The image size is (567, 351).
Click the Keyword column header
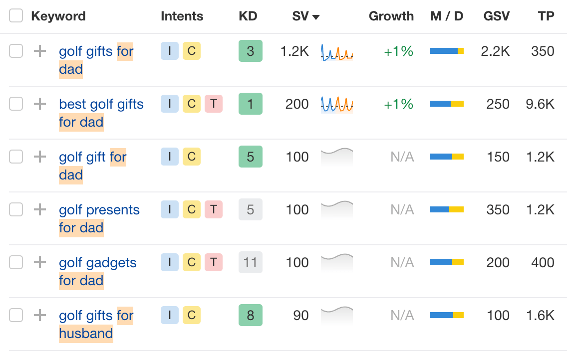click(x=58, y=16)
